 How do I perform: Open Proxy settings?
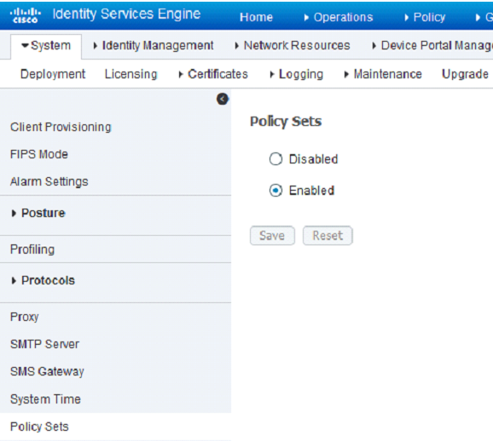coord(25,317)
